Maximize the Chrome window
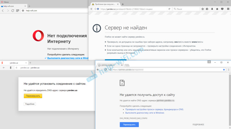Viewport: 231px width, 129px height. (x=221, y=63)
